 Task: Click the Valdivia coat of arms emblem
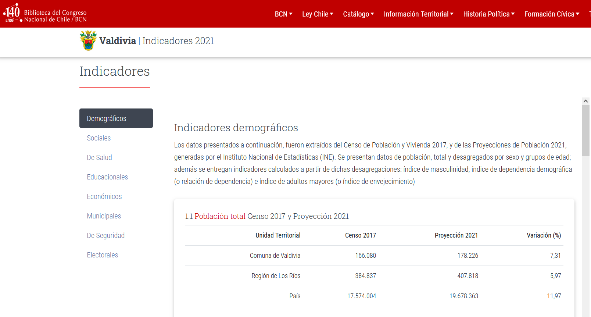click(x=88, y=40)
